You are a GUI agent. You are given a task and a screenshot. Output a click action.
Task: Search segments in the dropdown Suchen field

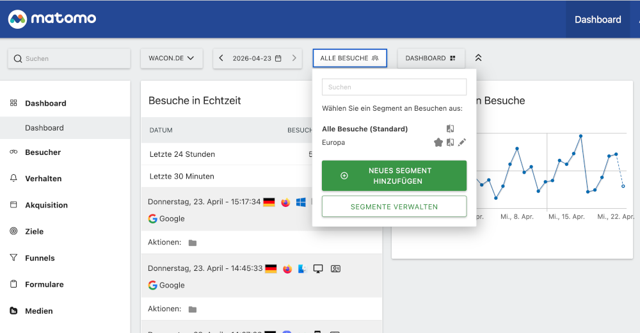tap(394, 87)
